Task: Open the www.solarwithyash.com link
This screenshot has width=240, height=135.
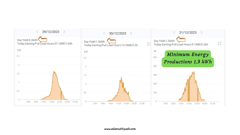Action: 120,129
